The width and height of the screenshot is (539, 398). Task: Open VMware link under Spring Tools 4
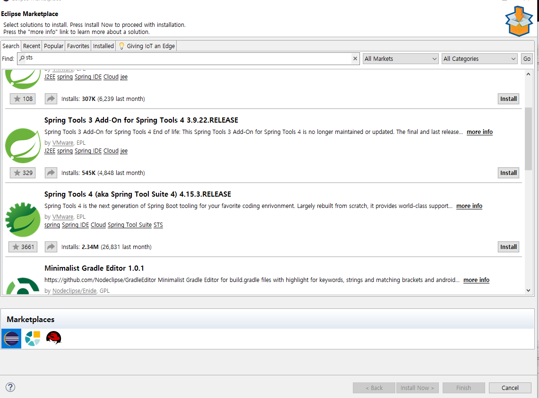click(x=62, y=217)
